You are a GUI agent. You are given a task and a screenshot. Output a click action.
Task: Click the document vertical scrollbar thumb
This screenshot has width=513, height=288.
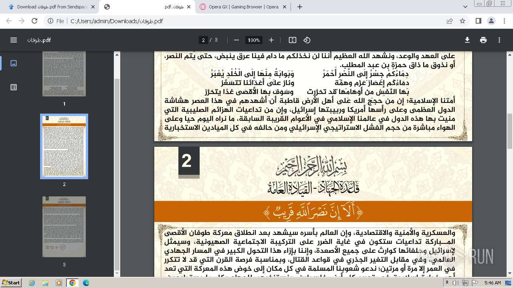[x=510, y=131]
